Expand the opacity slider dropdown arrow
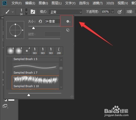136x120 pixels. [x=113, y=12]
